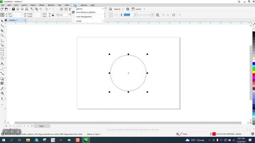Click the object width input field
This screenshot has width=255, height=143.
33,14
